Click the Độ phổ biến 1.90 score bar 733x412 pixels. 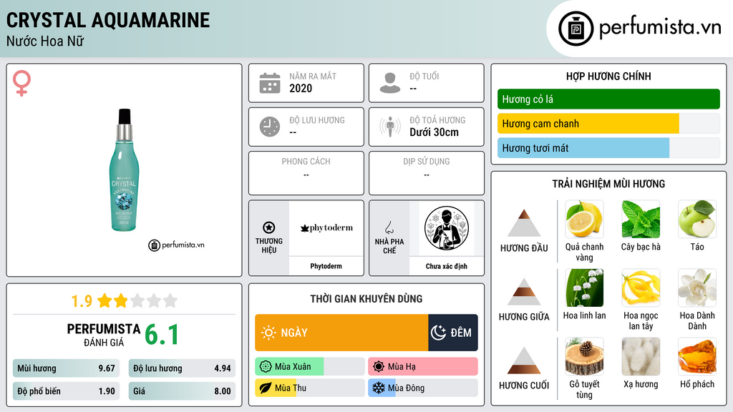67,391
